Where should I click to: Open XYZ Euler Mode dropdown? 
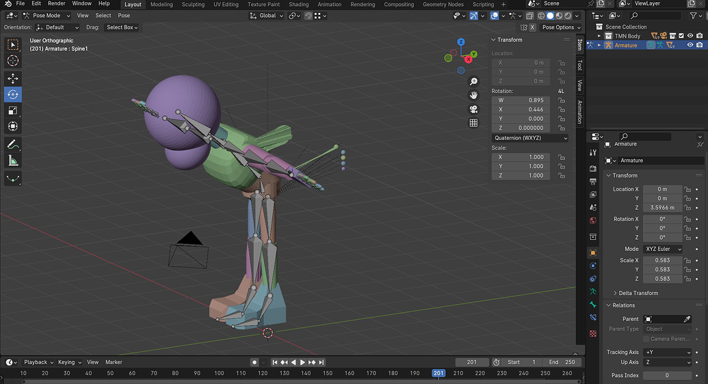point(663,249)
